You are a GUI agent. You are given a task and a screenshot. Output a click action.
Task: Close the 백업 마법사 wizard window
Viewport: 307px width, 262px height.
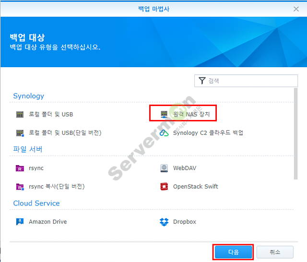coord(296,9)
